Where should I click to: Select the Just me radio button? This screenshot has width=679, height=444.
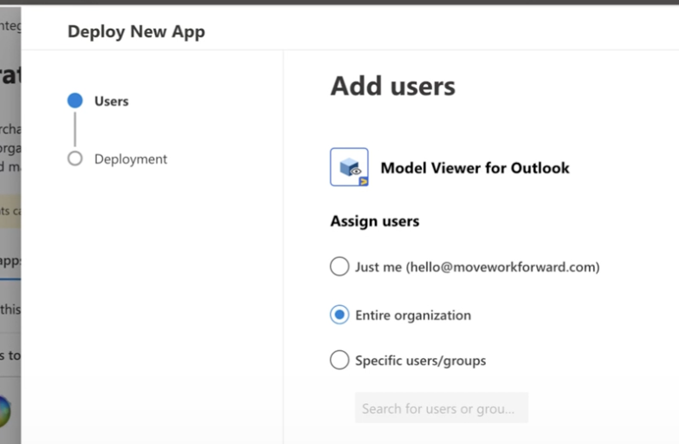click(x=339, y=266)
